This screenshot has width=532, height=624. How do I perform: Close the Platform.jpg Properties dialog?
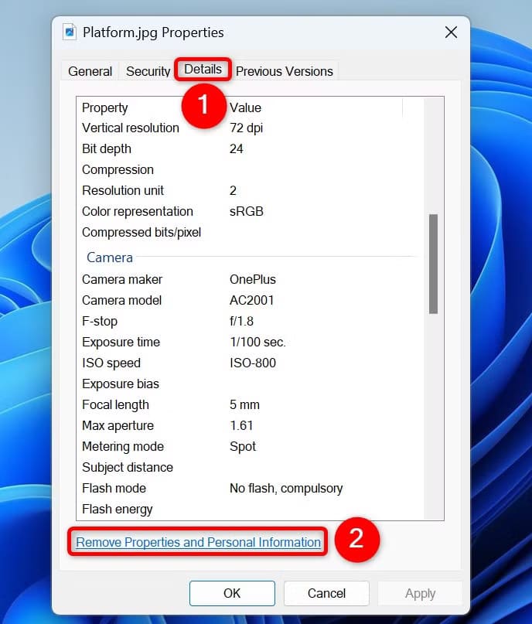click(451, 32)
